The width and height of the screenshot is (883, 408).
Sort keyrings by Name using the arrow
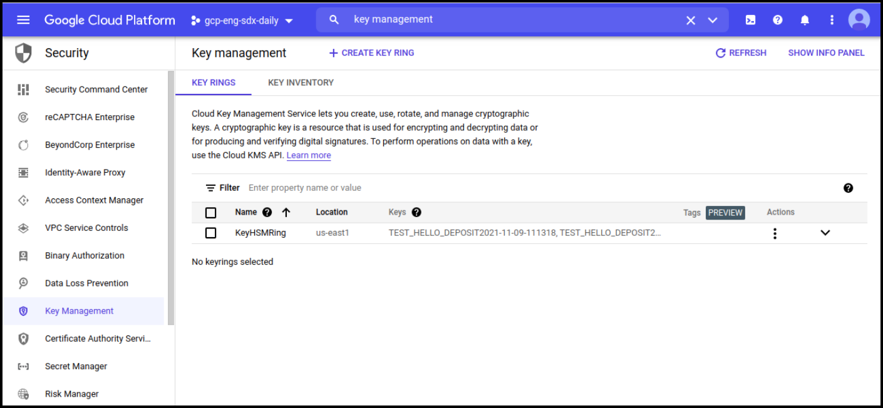pyautogui.click(x=286, y=212)
